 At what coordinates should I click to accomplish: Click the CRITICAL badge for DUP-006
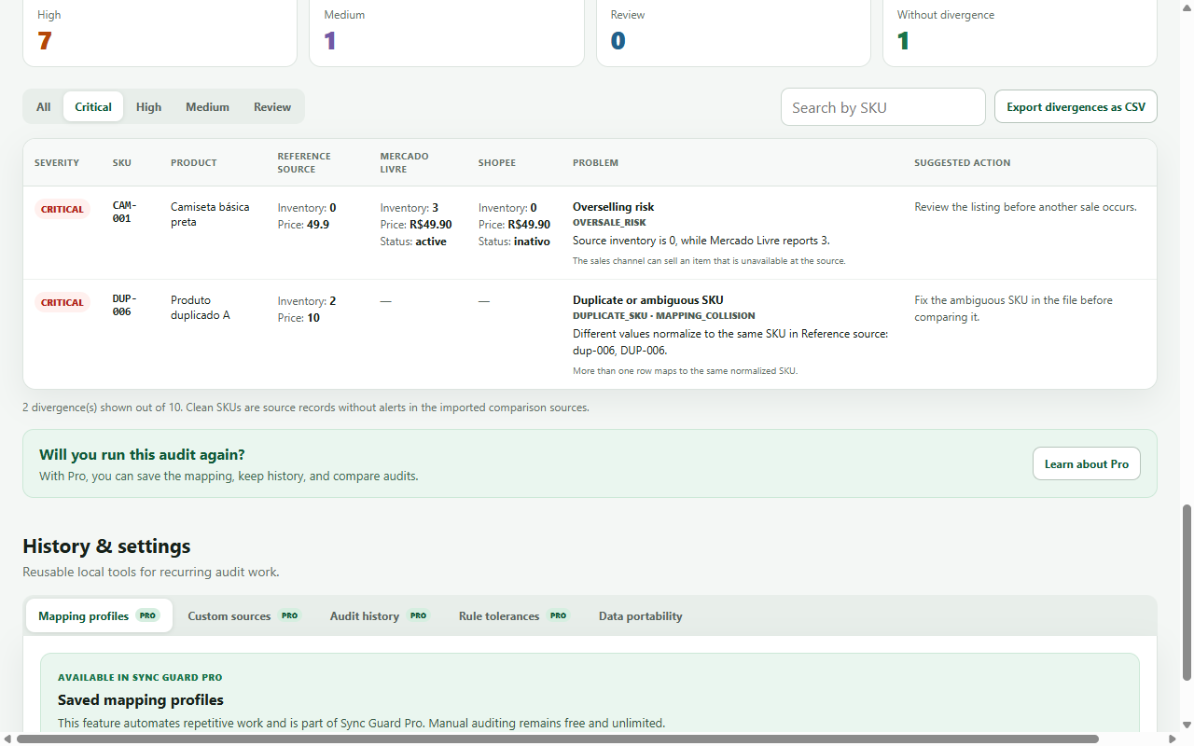click(62, 302)
